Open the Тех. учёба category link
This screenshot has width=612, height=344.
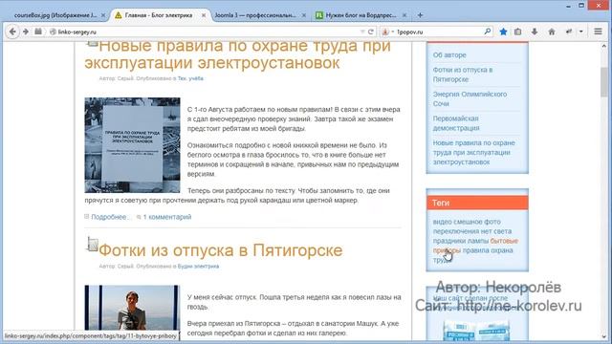point(190,78)
